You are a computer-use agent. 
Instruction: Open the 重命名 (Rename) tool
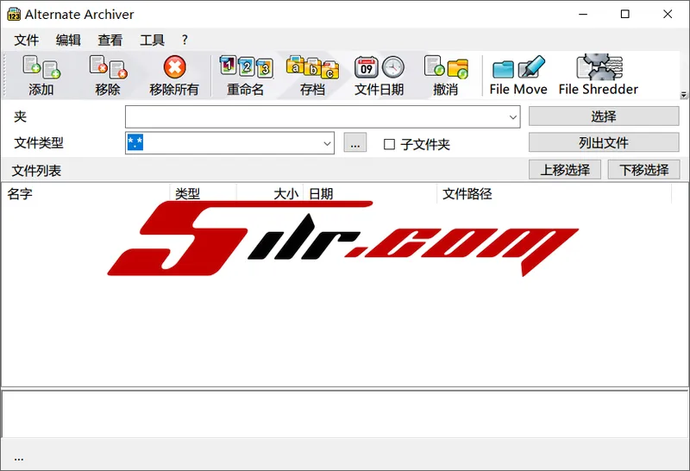pyautogui.click(x=246, y=75)
